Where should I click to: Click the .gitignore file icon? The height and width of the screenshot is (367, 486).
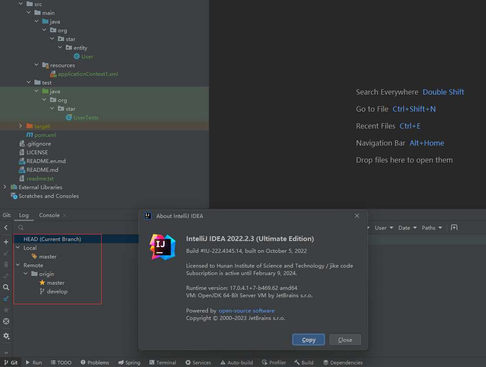tap(22, 143)
